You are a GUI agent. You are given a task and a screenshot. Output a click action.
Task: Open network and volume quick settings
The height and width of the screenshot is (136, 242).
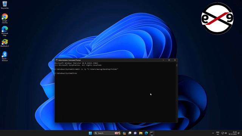click(224, 133)
